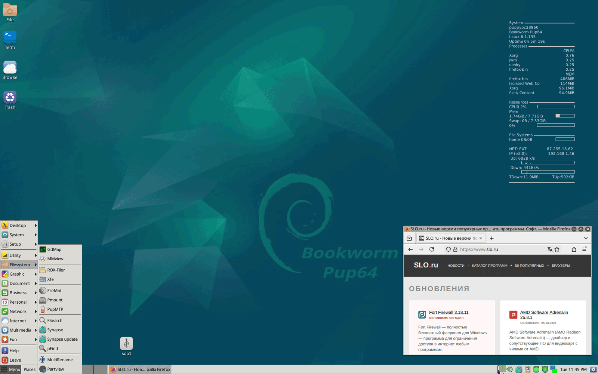Go back in Firefox

tap(410, 249)
